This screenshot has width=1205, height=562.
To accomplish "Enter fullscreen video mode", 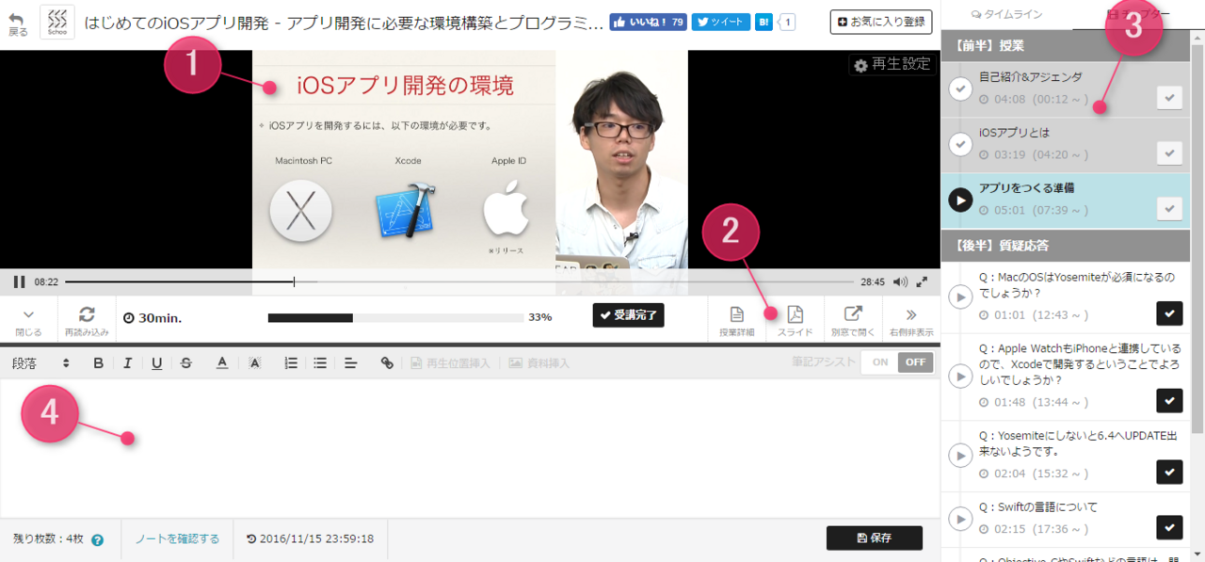I will pyautogui.click(x=923, y=281).
